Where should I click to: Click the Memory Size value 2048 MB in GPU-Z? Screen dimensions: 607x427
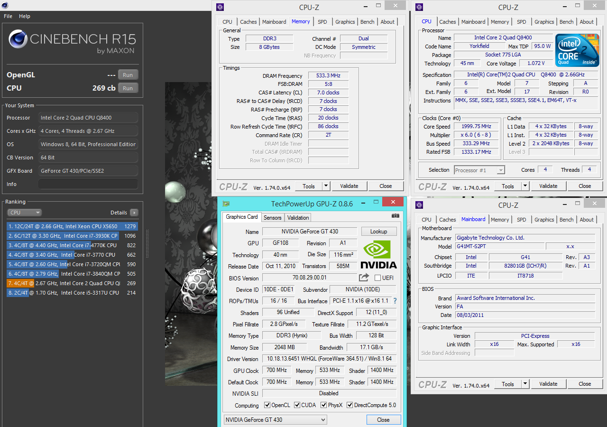click(285, 347)
